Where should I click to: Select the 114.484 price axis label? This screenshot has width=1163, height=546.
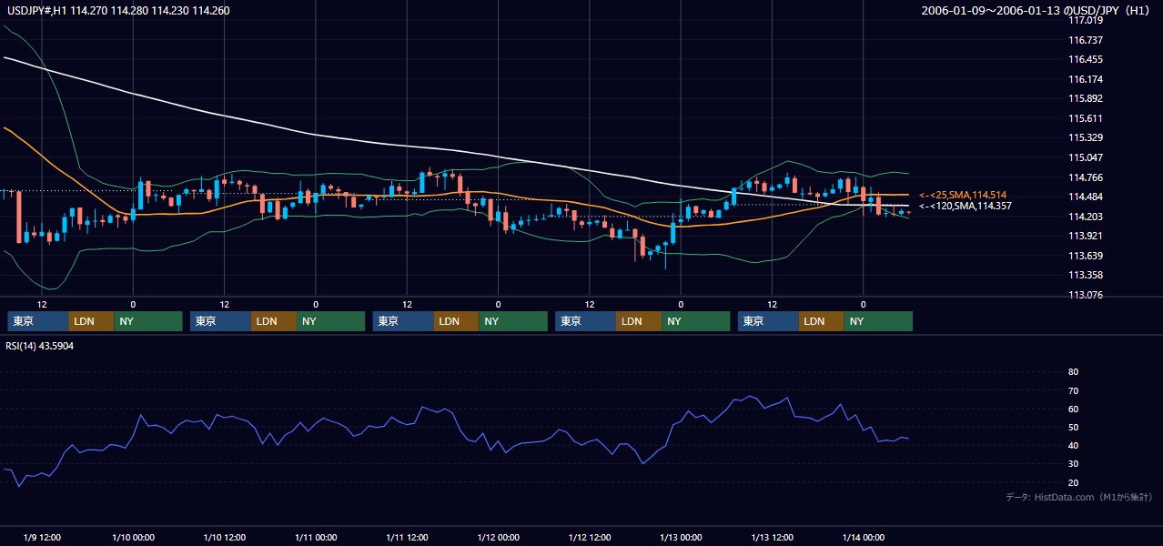click(1085, 197)
